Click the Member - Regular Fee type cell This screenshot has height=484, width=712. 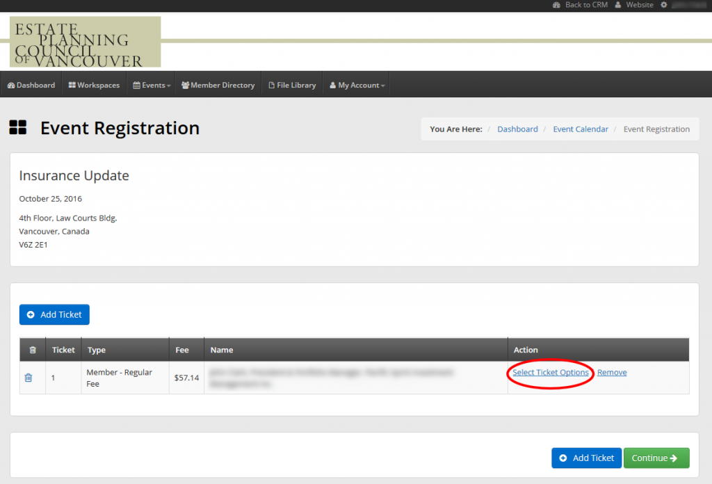[x=125, y=378]
